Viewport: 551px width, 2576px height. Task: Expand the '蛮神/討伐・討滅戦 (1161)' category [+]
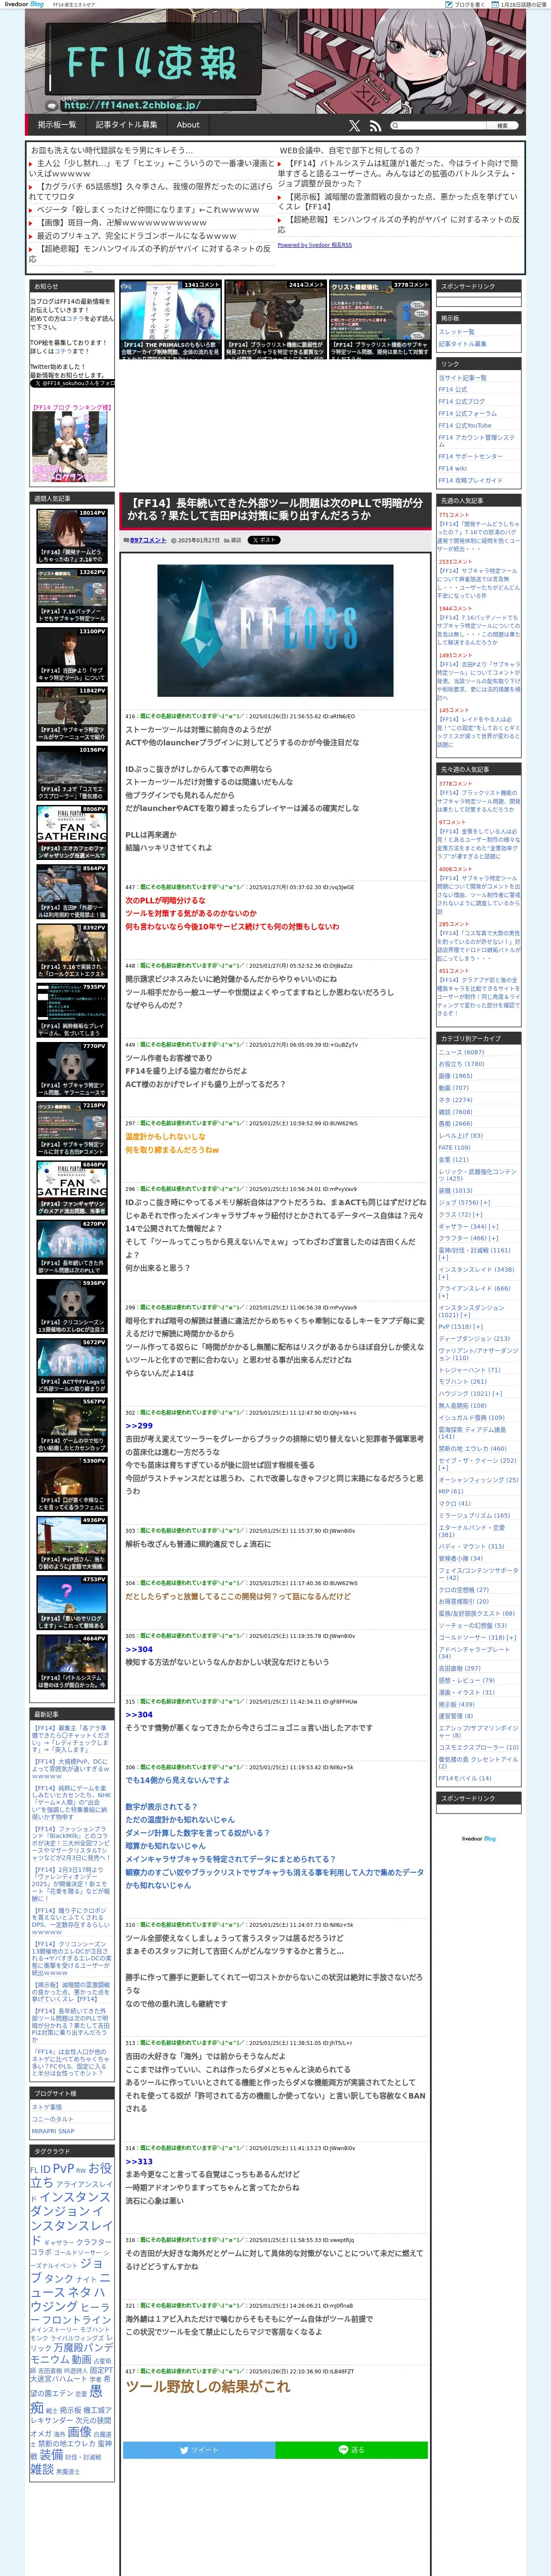tap(444, 1257)
